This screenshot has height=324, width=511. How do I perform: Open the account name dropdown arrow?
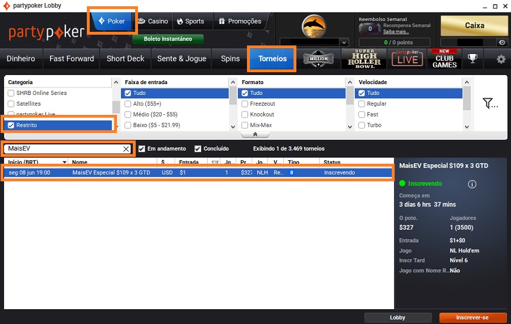[x=344, y=43]
